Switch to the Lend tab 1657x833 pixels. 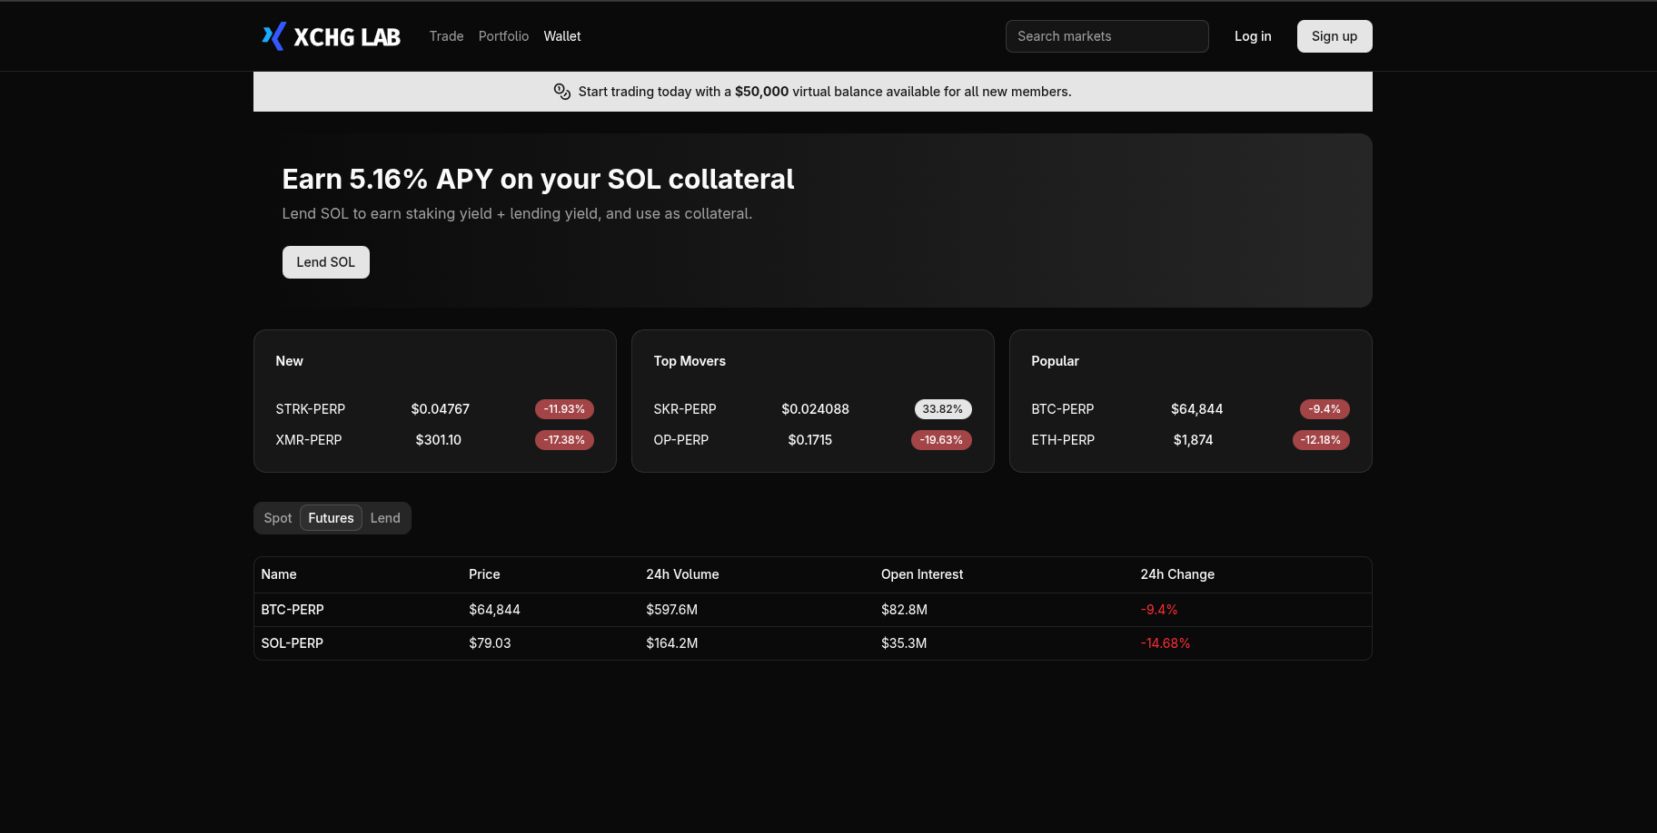pyautogui.click(x=385, y=518)
